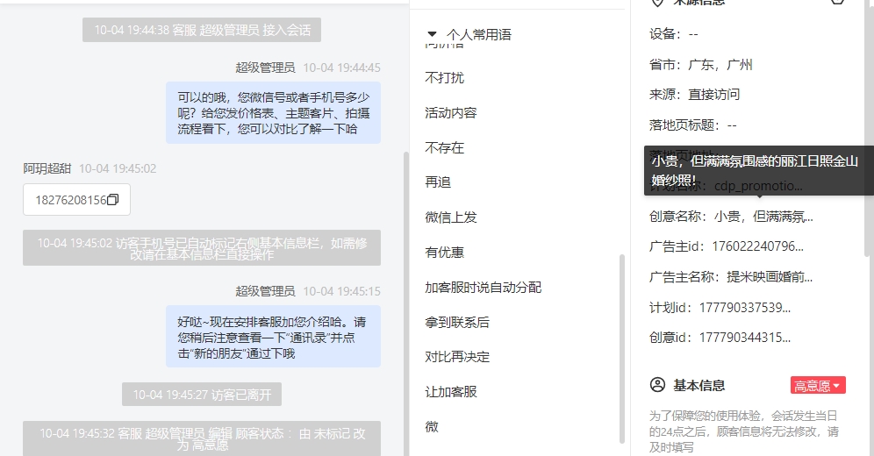Select the quick phrase 有优惠
The height and width of the screenshot is (456, 874).
tap(444, 253)
